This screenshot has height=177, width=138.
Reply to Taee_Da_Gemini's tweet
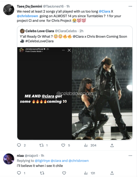[19, 145]
